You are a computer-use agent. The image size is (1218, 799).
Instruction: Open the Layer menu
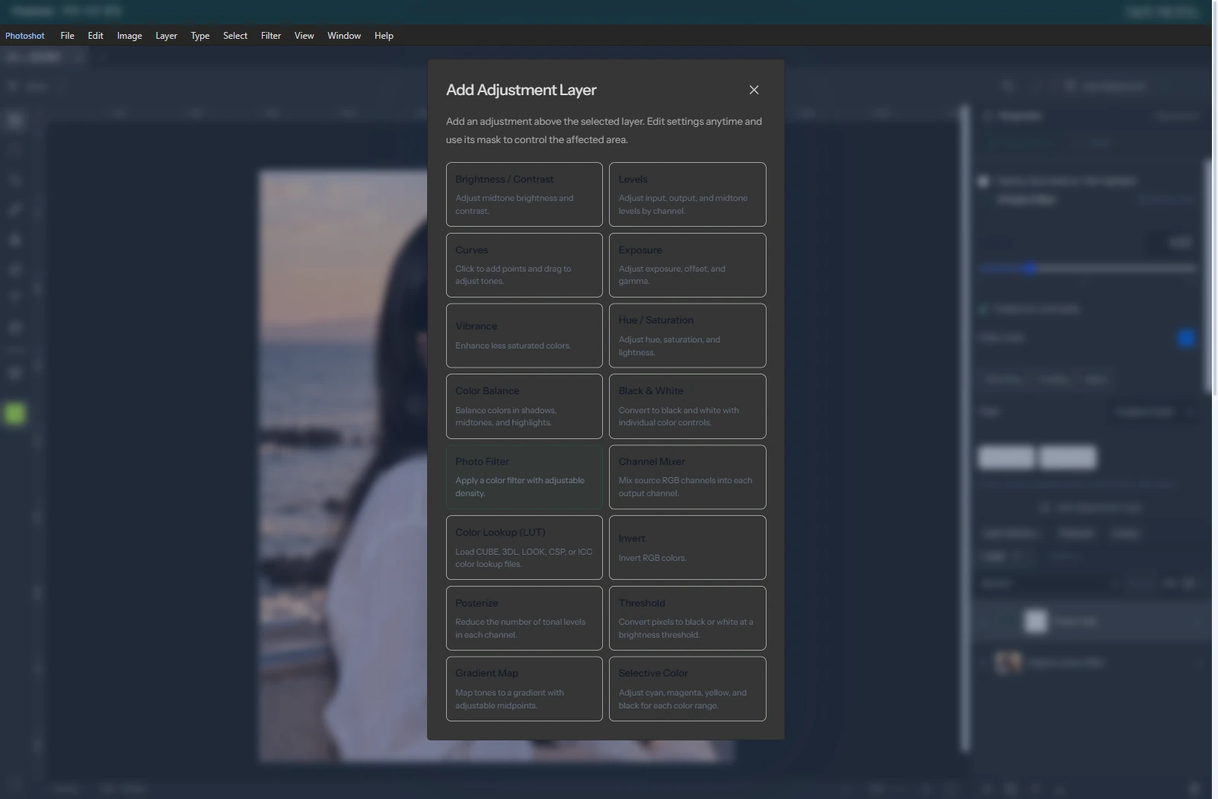pos(166,36)
